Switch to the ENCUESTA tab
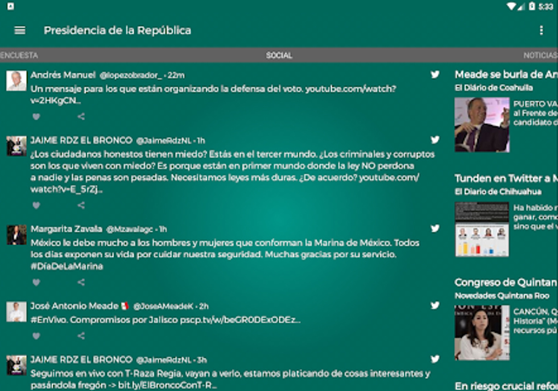 pos(19,55)
